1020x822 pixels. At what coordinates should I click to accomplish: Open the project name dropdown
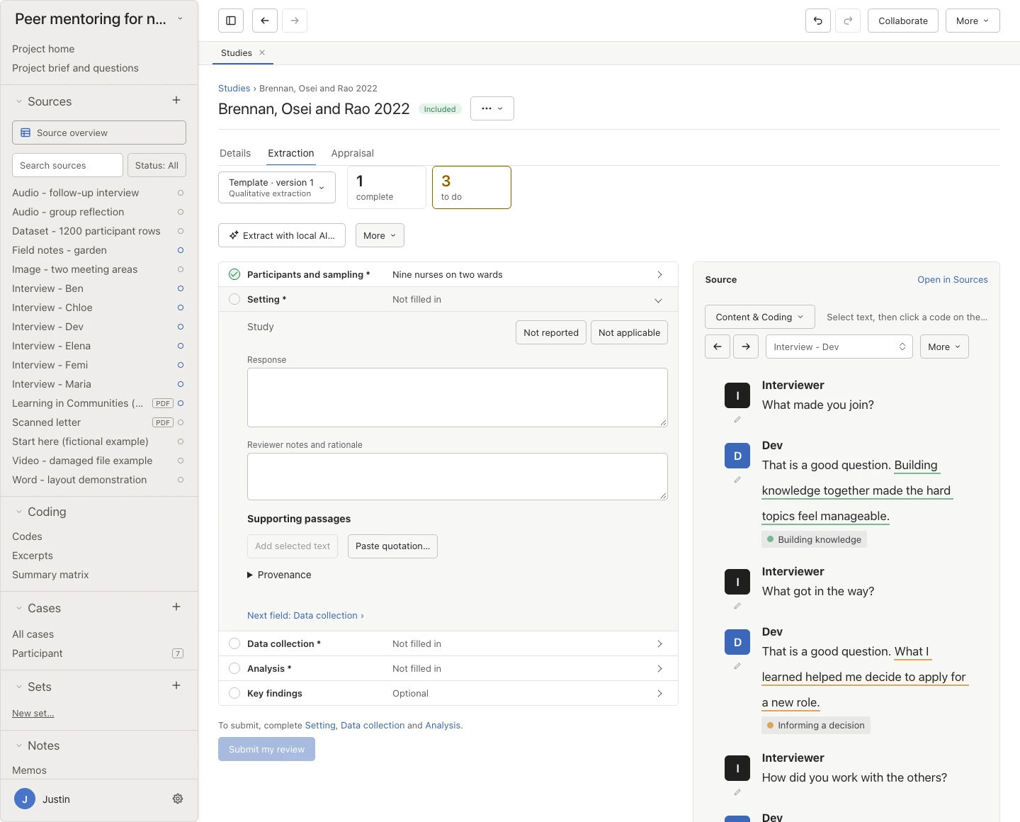(x=180, y=19)
